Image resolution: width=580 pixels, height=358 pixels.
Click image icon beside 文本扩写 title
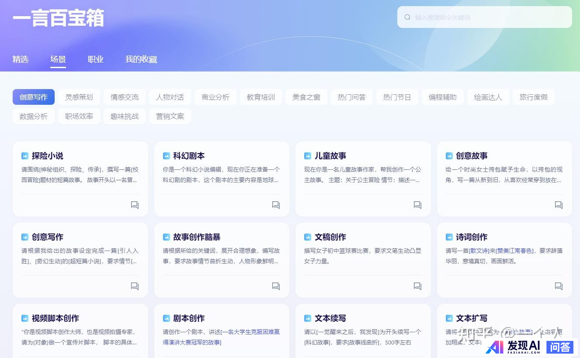coord(449,318)
